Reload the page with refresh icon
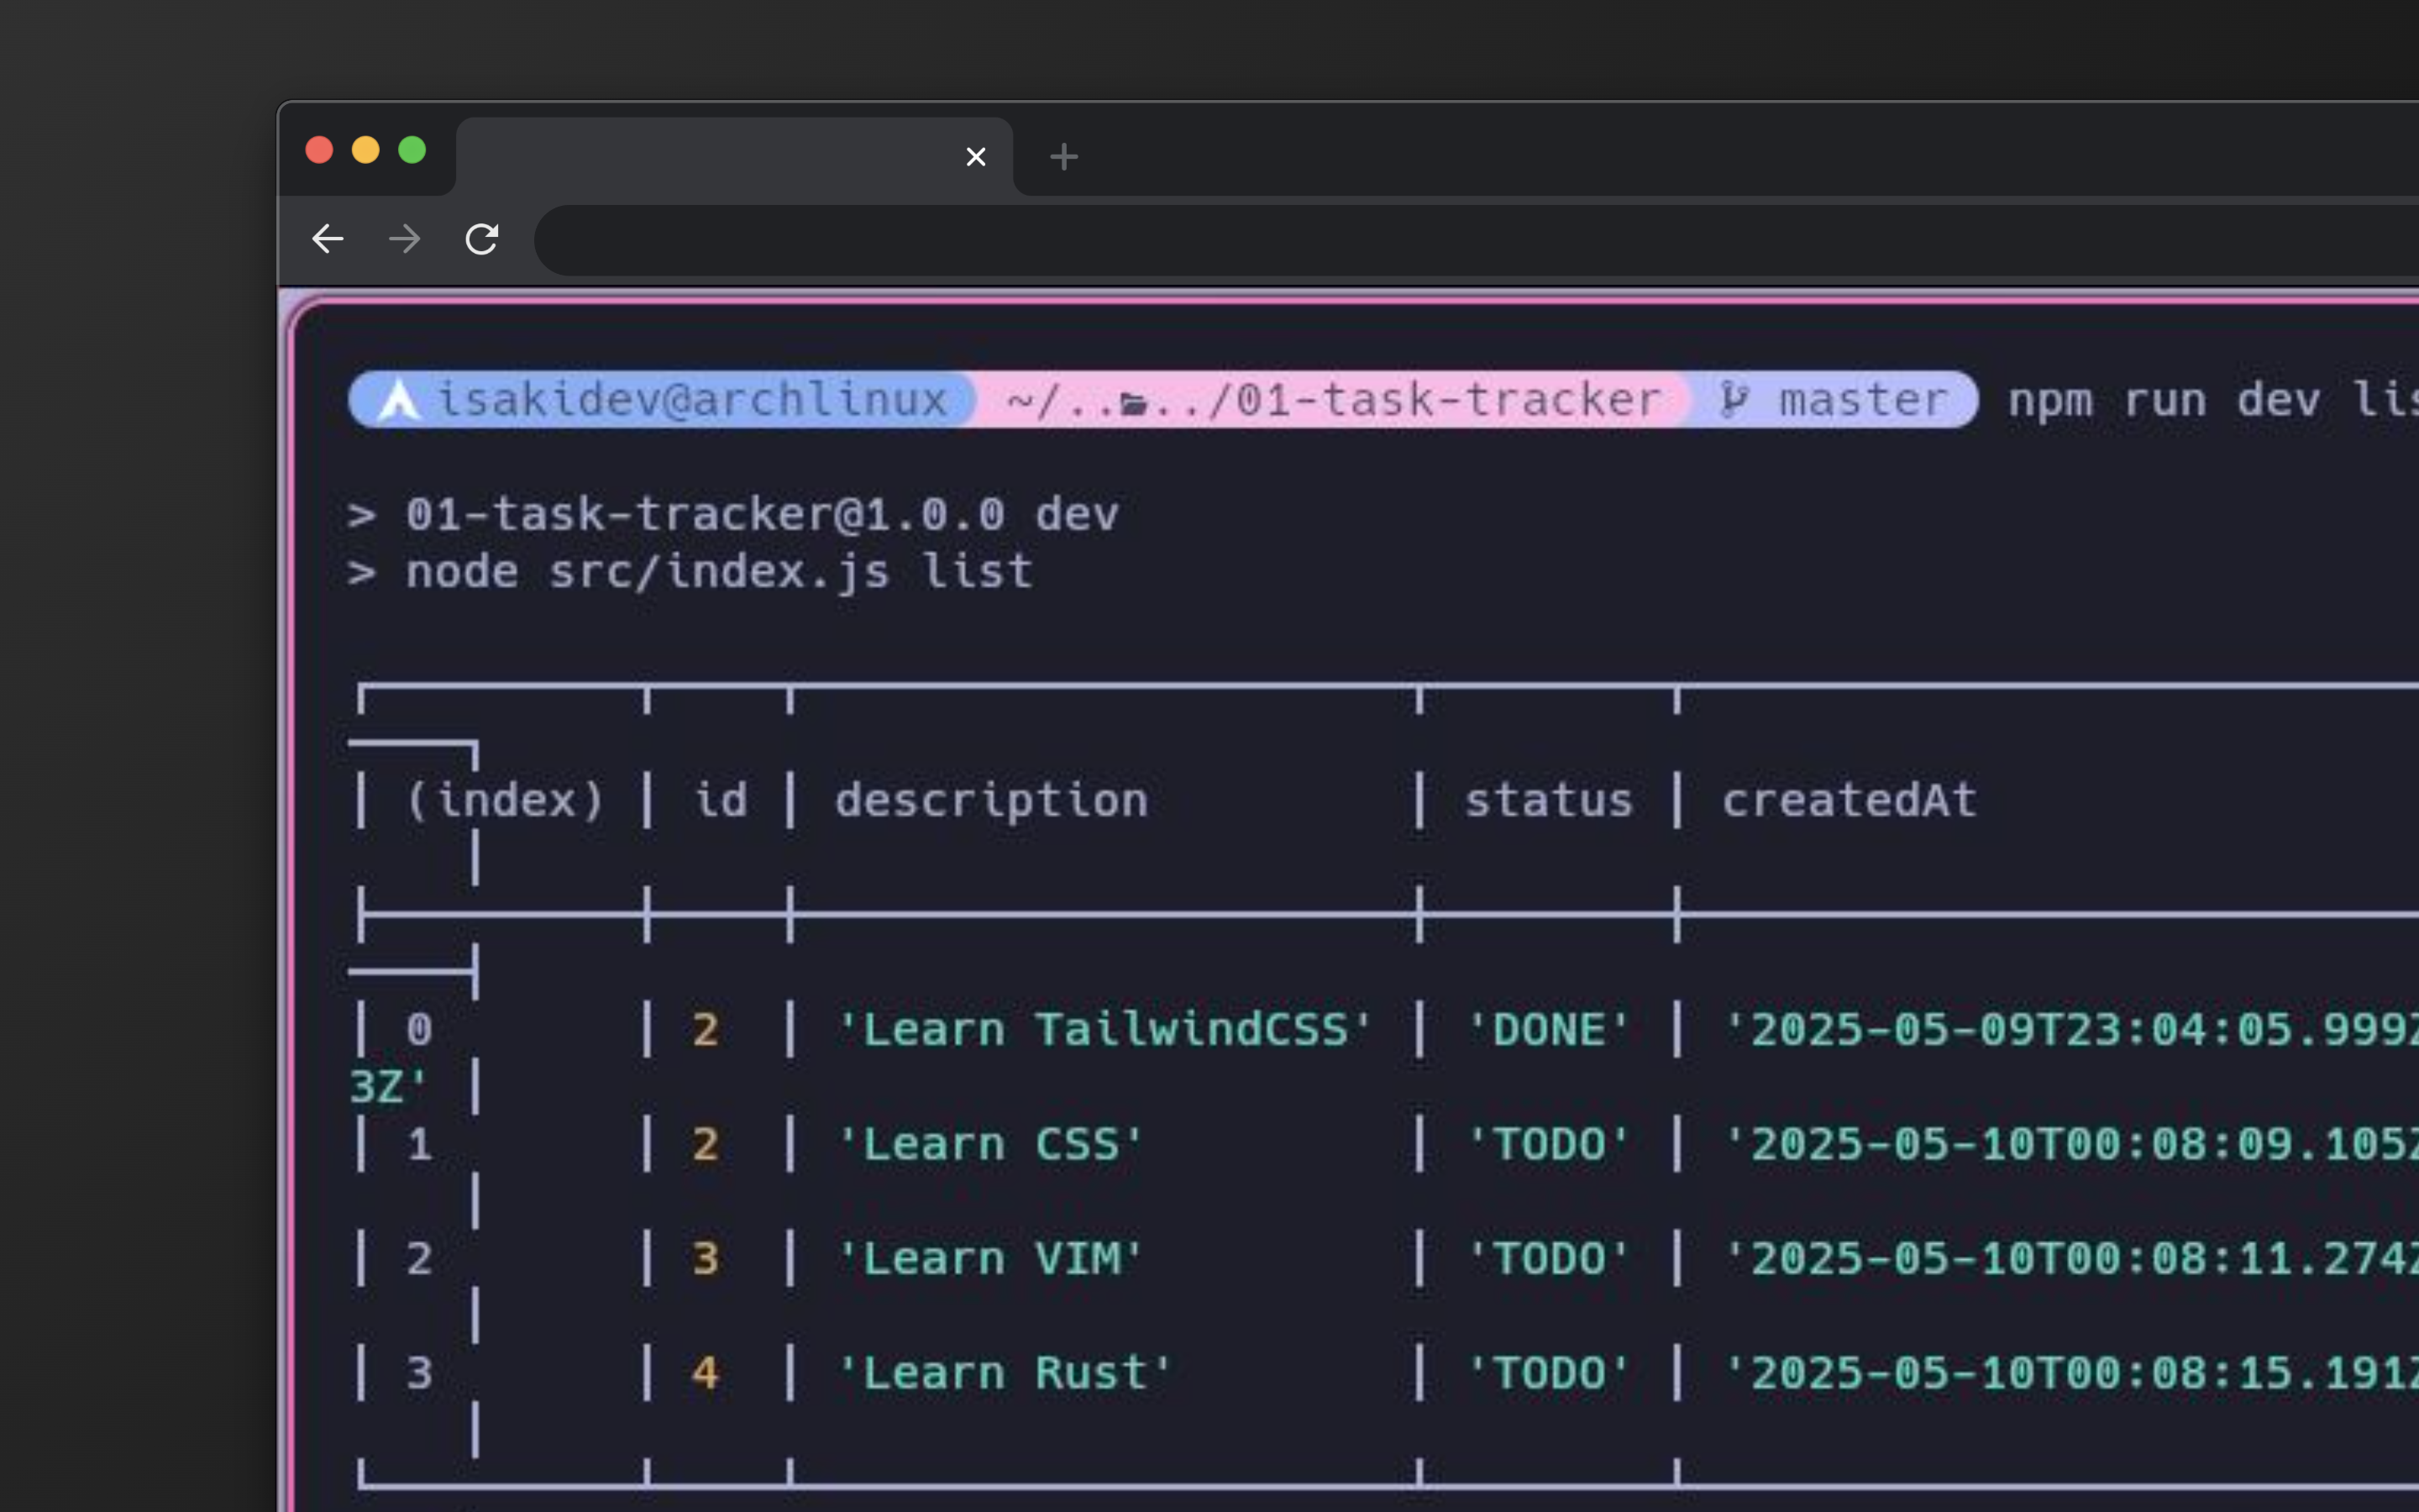Screen dimensions: 2419x1512 point(482,239)
